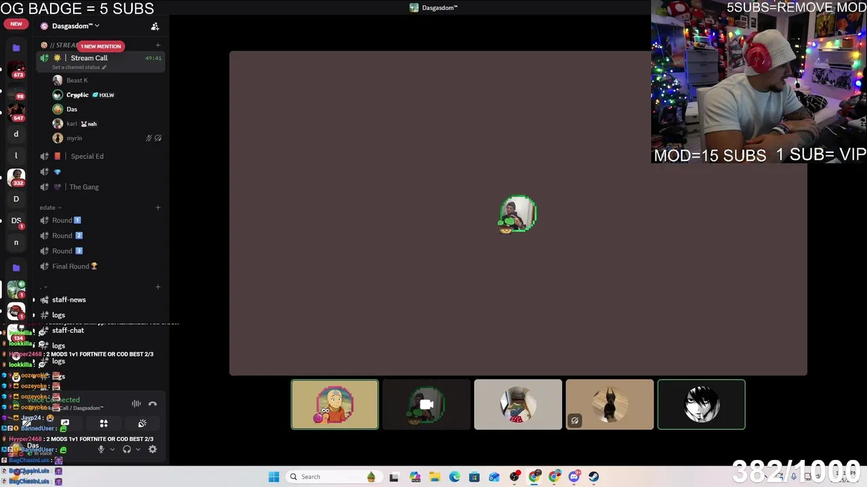
Task: Open File Explorer from the taskbar
Action: pos(434,477)
